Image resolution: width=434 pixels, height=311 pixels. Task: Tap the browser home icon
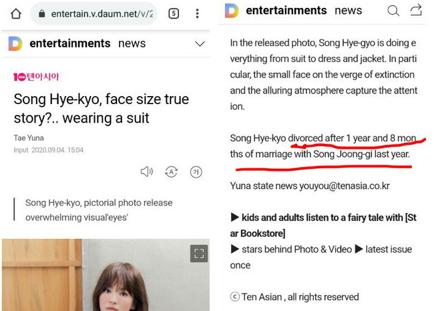[x=16, y=13]
